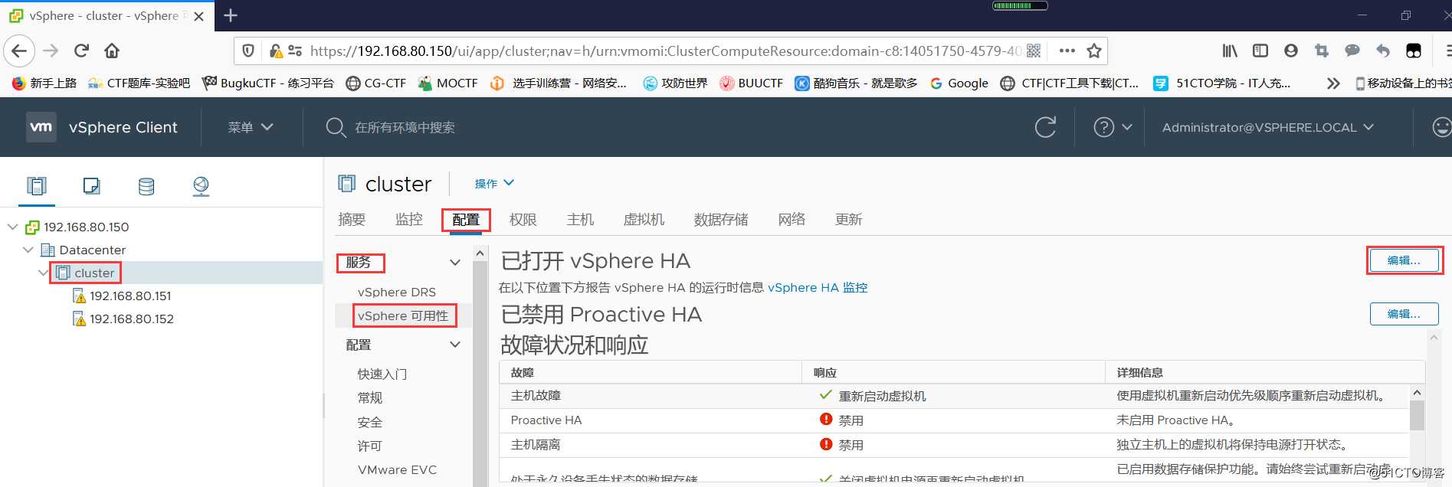
Task: Switch to the 数据存储 tab
Action: tap(721, 220)
